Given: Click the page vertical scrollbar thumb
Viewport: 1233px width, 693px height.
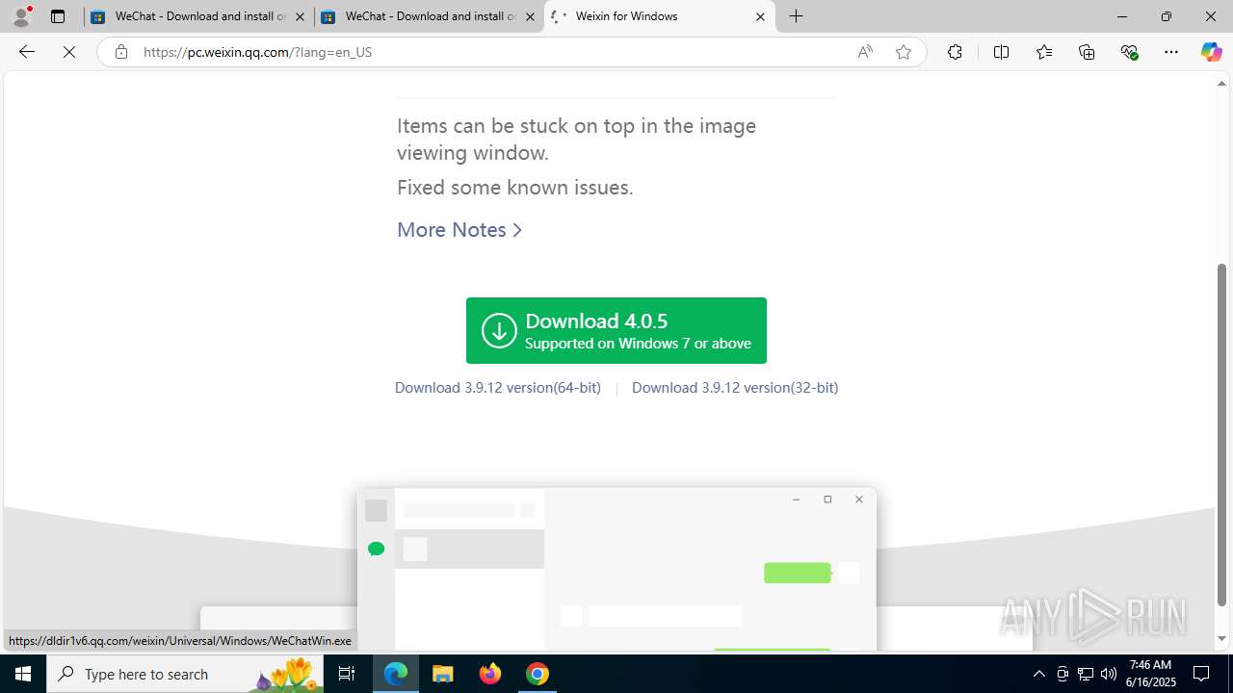Looking at the screenshot, I should click(x=1221, y=434).
